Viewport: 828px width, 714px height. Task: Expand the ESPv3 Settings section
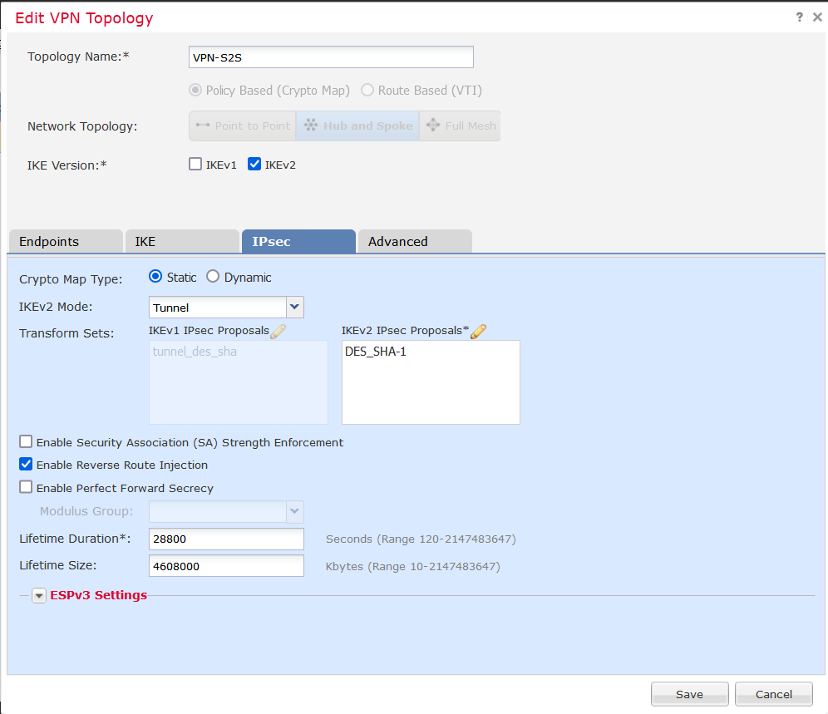point(39,595)
